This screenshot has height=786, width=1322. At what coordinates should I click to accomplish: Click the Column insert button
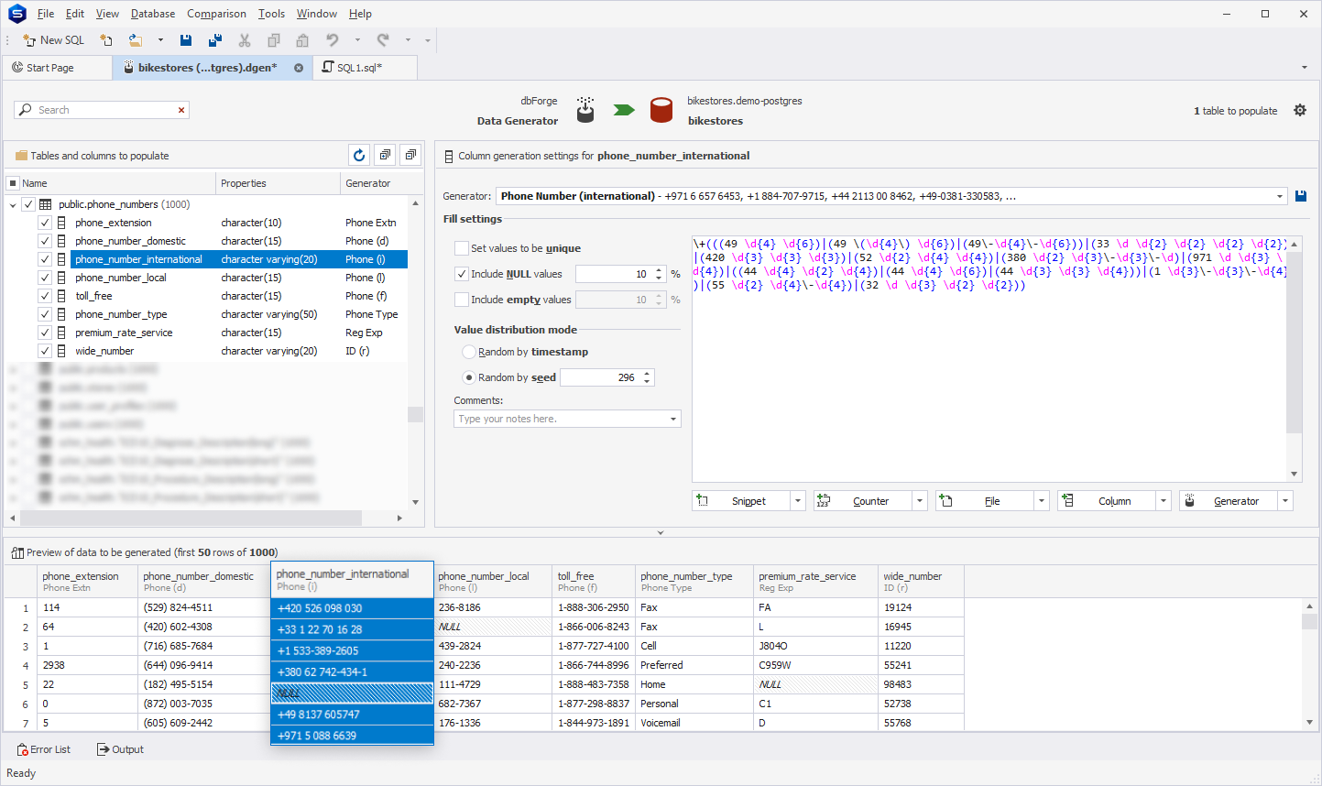(x=1107, y=501)
